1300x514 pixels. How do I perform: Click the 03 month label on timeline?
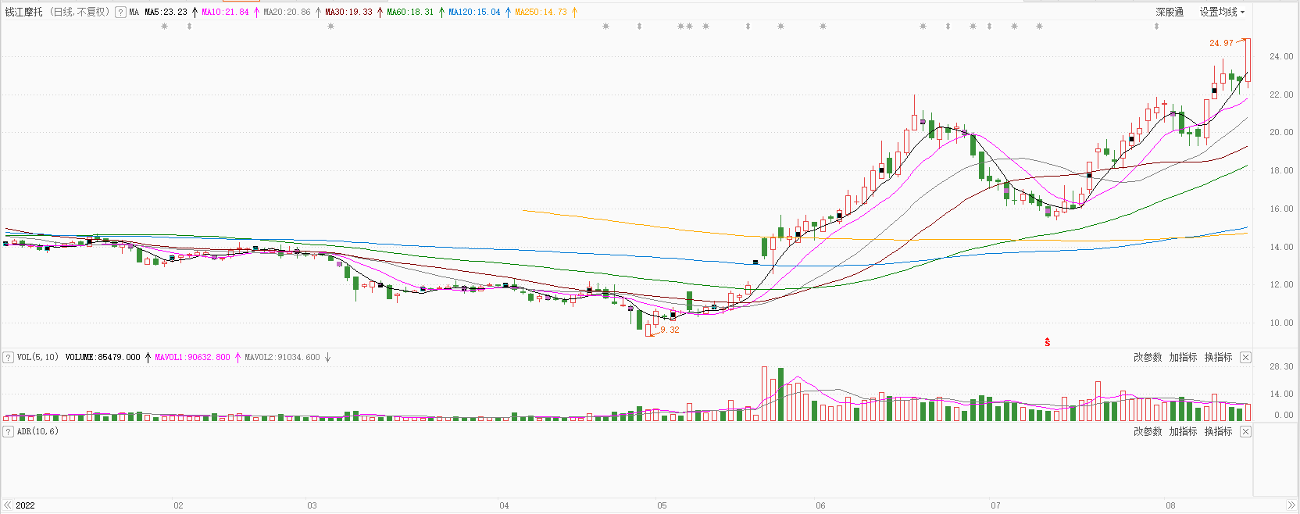click(312, 505)
